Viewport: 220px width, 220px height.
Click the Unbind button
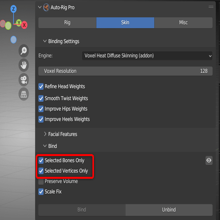[169, 210]
